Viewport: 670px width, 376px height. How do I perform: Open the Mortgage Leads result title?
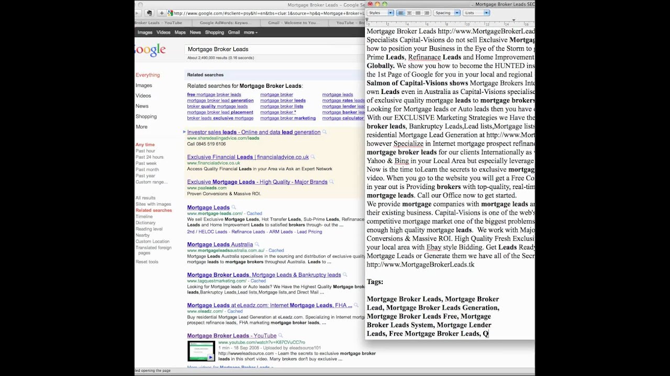pyautogui.click(x=208, y=208)
